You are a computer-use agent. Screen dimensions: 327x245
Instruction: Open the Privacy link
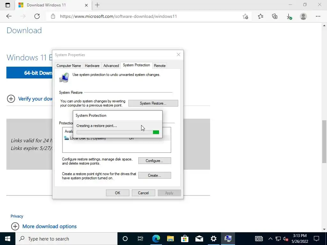point(17,216)
